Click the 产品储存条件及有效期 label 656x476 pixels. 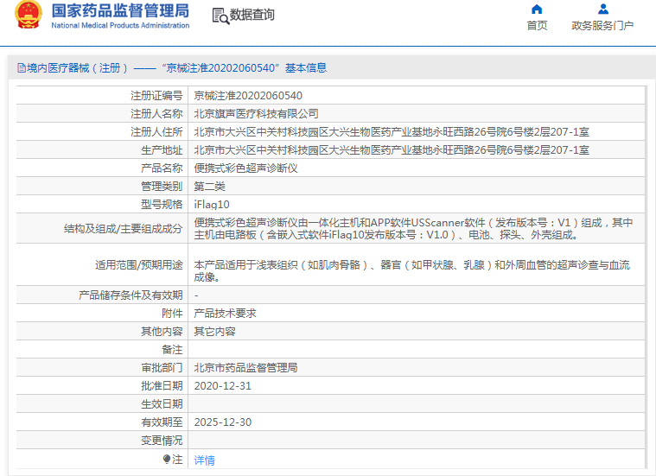coord(131,295)
